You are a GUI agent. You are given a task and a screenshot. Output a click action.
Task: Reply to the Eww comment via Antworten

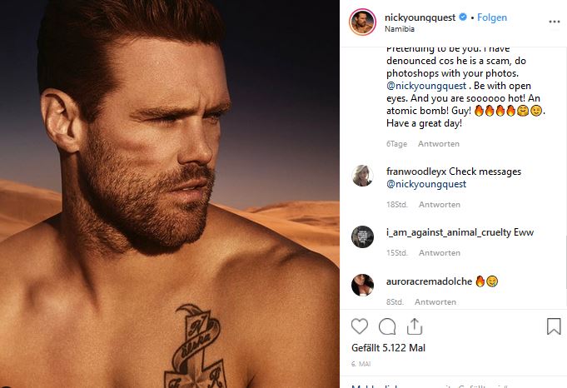click(438, 252)
